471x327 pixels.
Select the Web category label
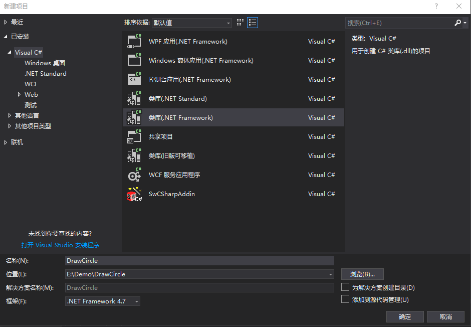coord(31,94)
